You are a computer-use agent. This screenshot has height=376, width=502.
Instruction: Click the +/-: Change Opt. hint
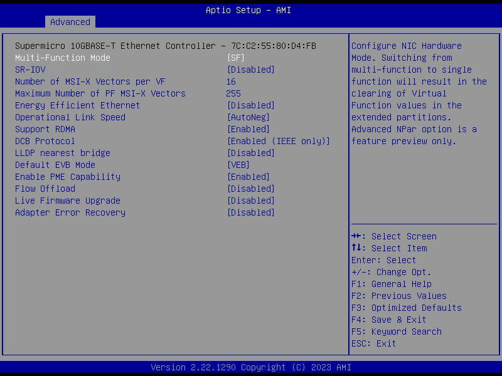coord(391,272)
